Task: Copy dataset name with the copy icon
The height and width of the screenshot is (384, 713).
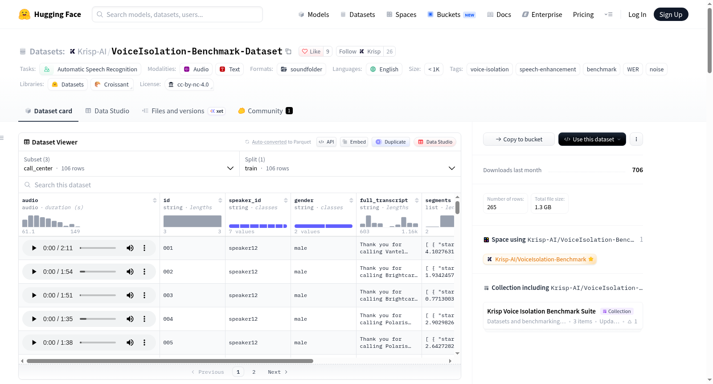Action: 288,51
